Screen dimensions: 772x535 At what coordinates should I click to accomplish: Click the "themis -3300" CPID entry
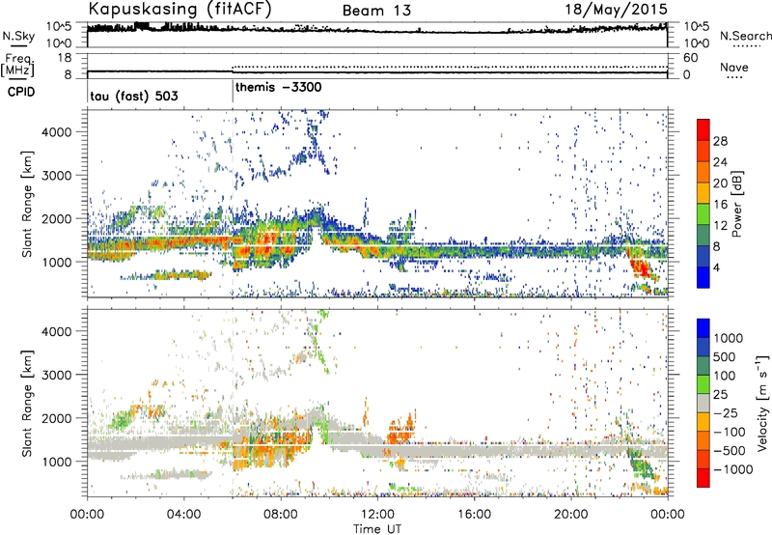(x=279, y=88)
